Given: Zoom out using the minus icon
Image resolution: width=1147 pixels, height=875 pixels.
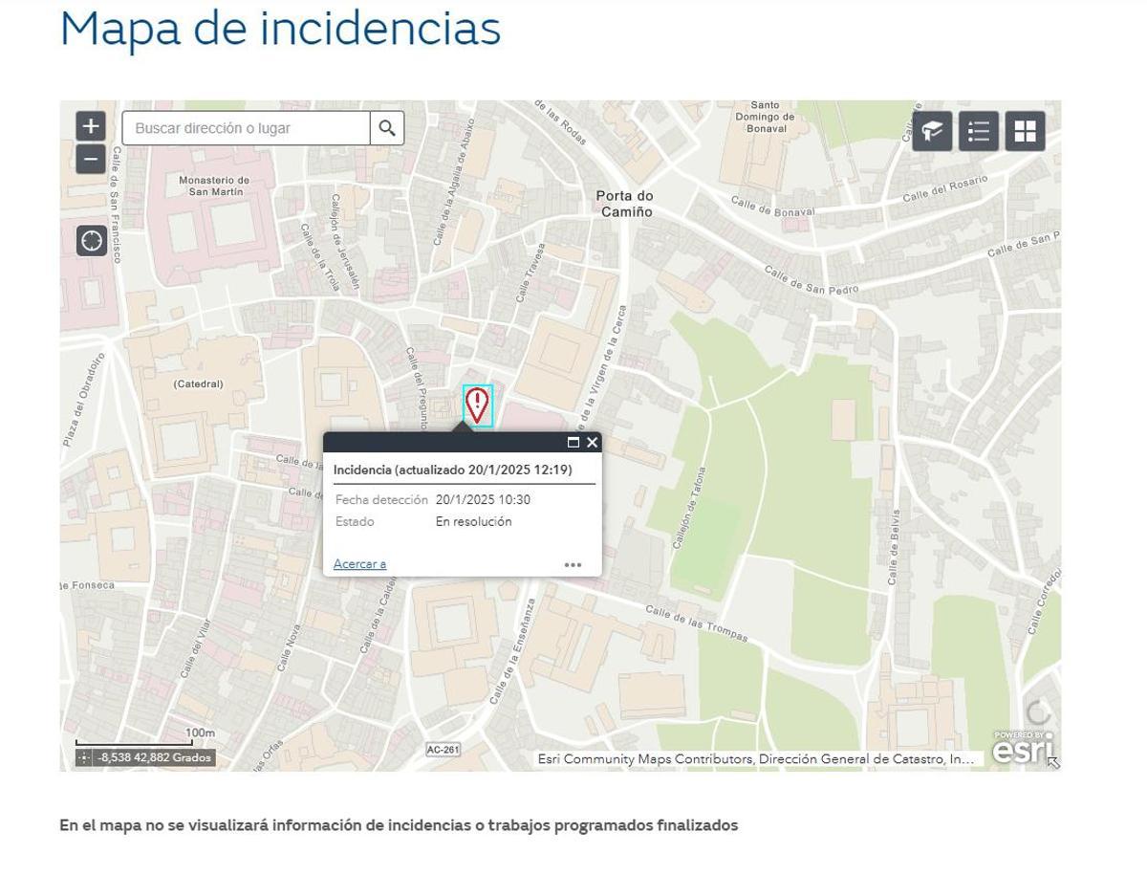Looking at the screenshot, I should [89, 158].
